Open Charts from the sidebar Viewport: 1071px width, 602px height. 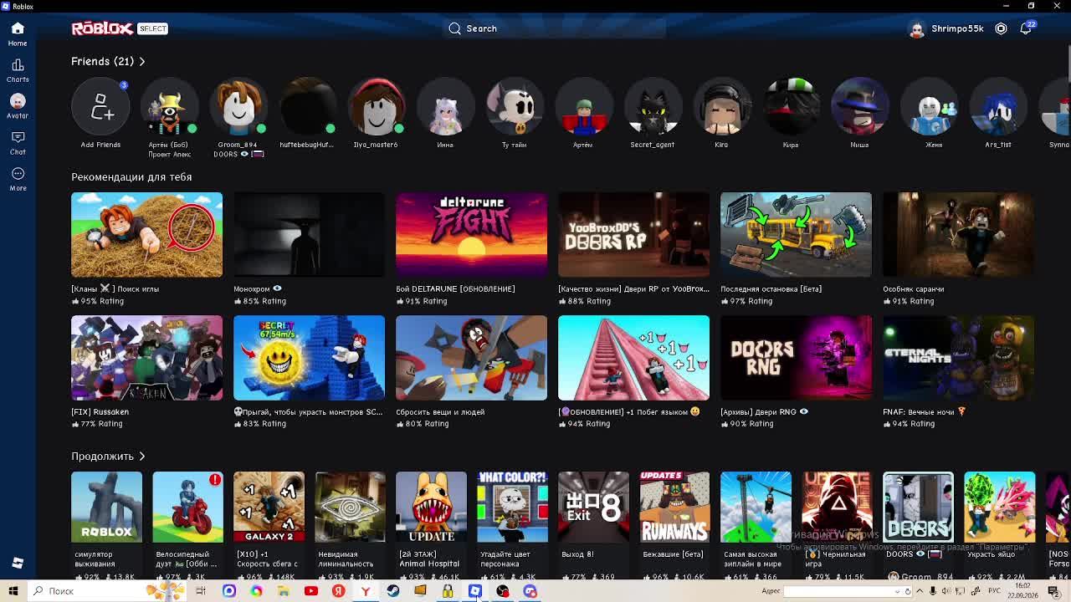18,71
